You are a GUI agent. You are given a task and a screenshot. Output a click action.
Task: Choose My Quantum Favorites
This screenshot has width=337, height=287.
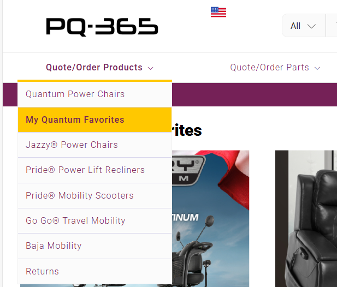95,120
